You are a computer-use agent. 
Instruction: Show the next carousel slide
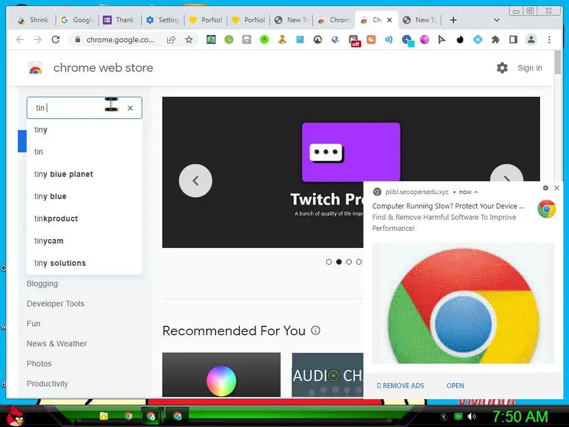(x=507, y=173)
